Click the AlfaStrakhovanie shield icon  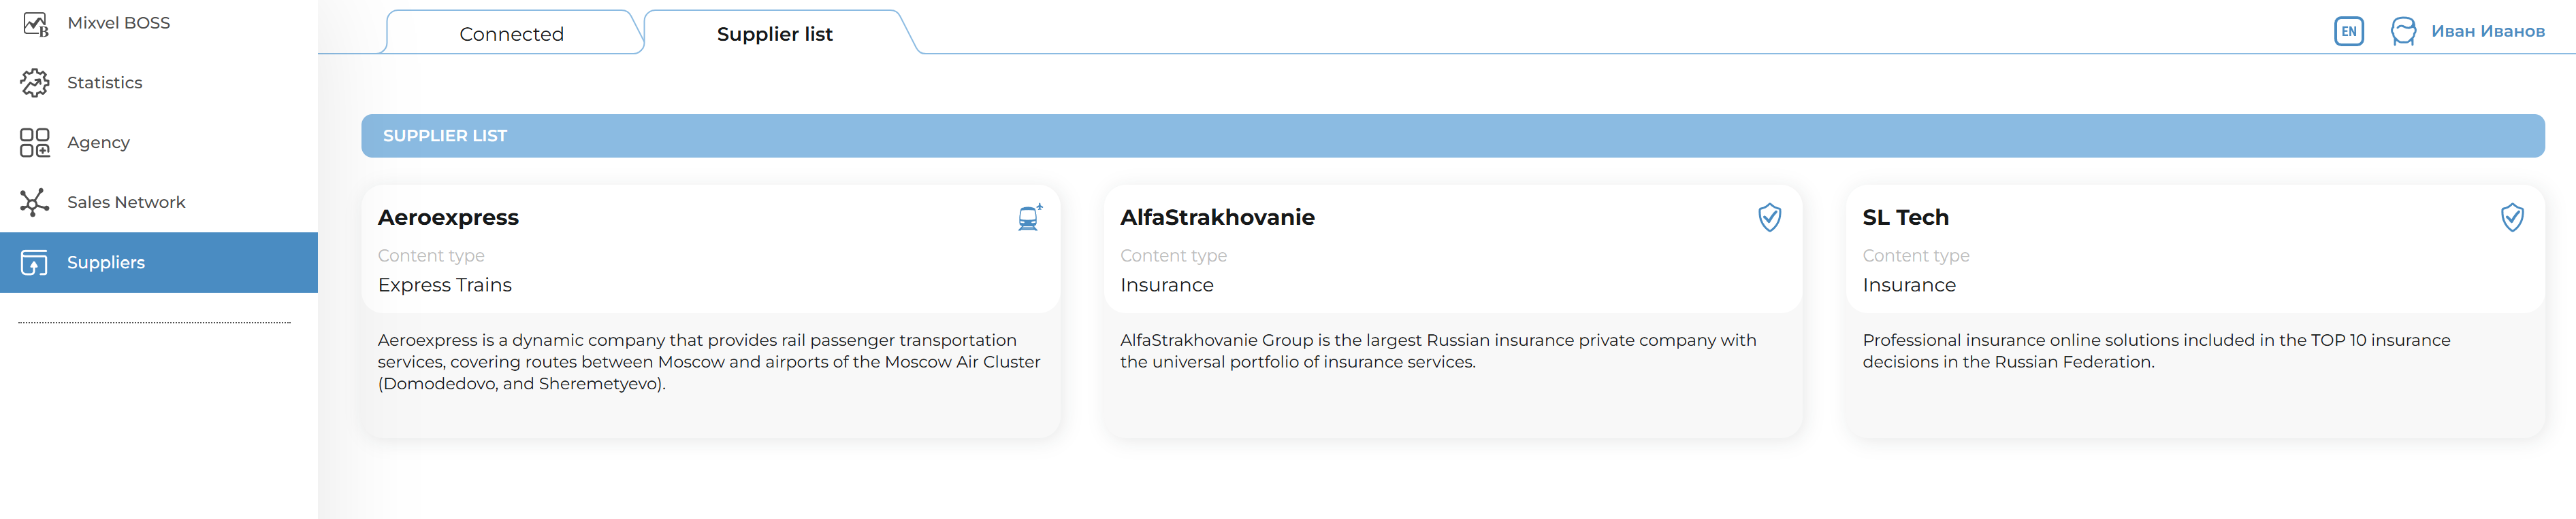pos(1769,217)
